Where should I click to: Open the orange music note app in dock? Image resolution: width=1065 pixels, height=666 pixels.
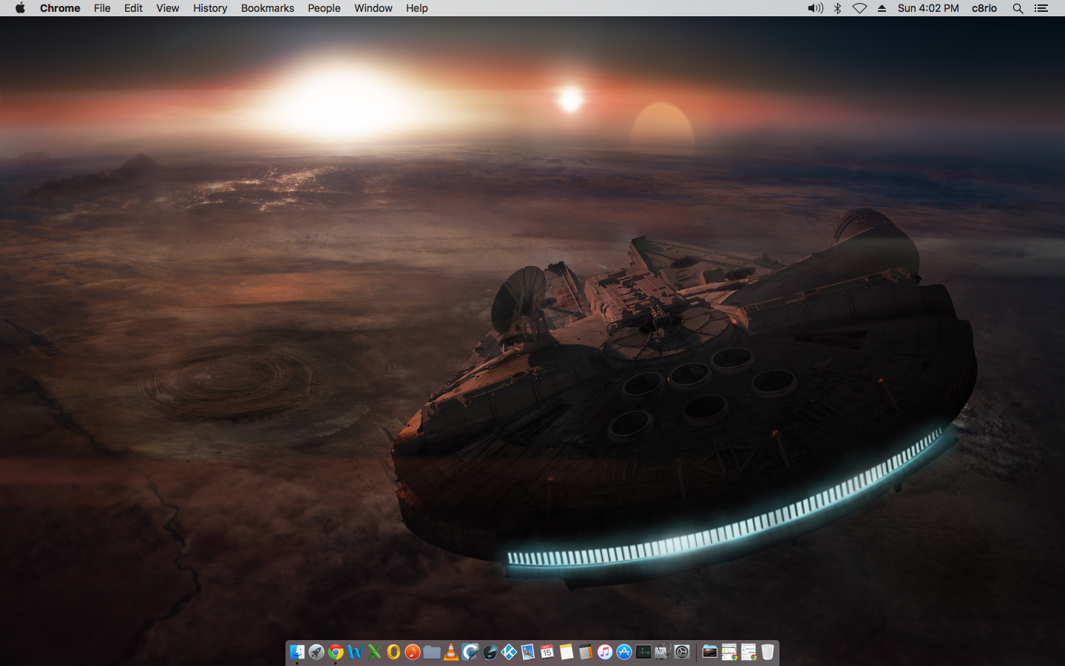(x=413, y=652)
